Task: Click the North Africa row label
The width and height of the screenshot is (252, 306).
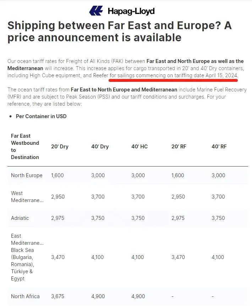Action: 25,296
